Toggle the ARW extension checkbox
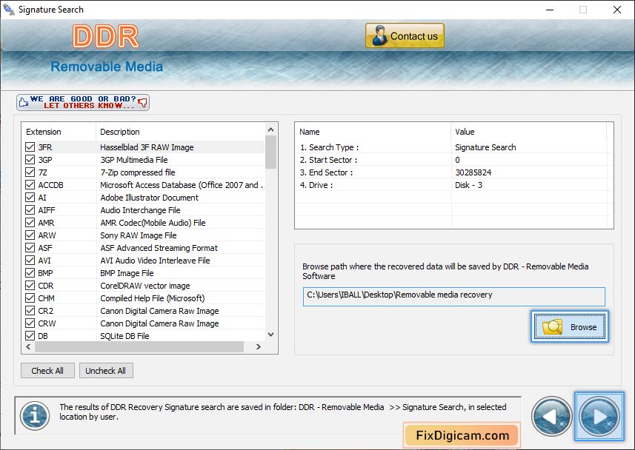This screenshot has height=450, width=635. pyautogui.click(x=30, y=235)
